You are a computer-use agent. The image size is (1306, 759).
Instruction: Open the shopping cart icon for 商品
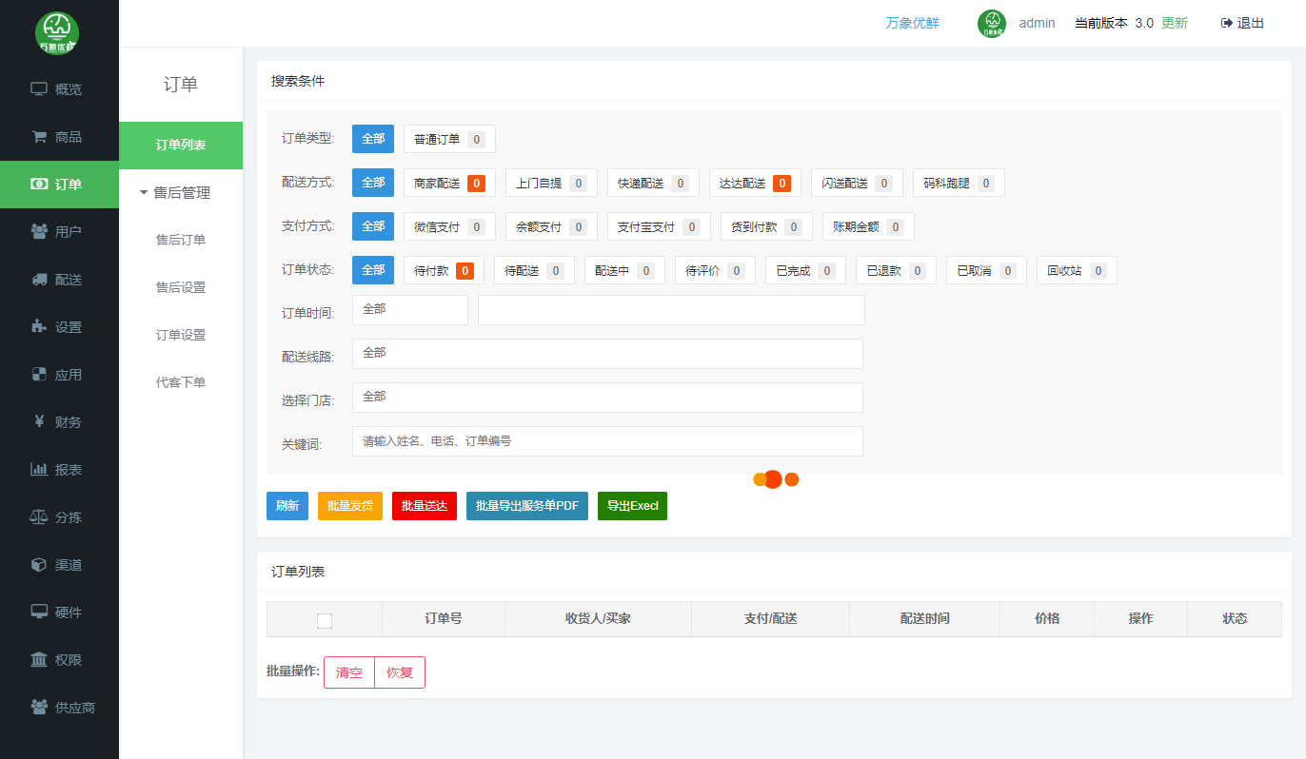coord(39,137)
